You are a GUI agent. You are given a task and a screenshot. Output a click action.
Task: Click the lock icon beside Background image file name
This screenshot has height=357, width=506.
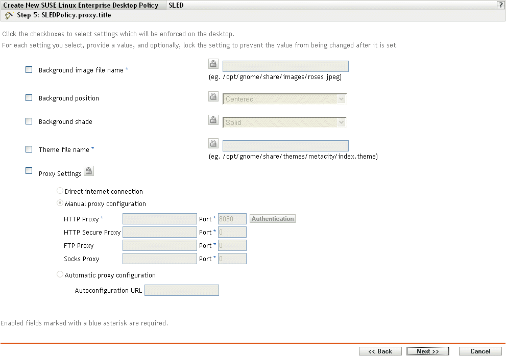213,63
